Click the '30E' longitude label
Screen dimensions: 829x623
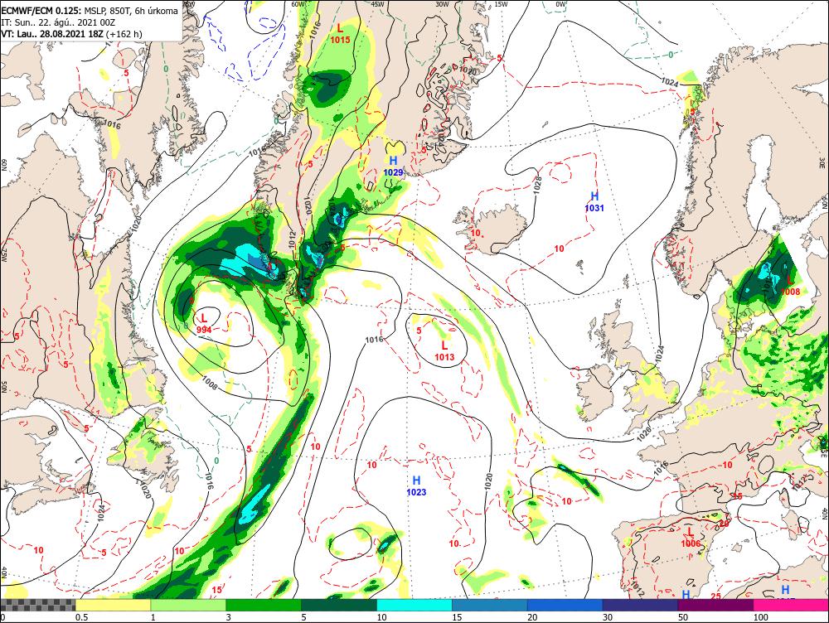click(822, 162)
